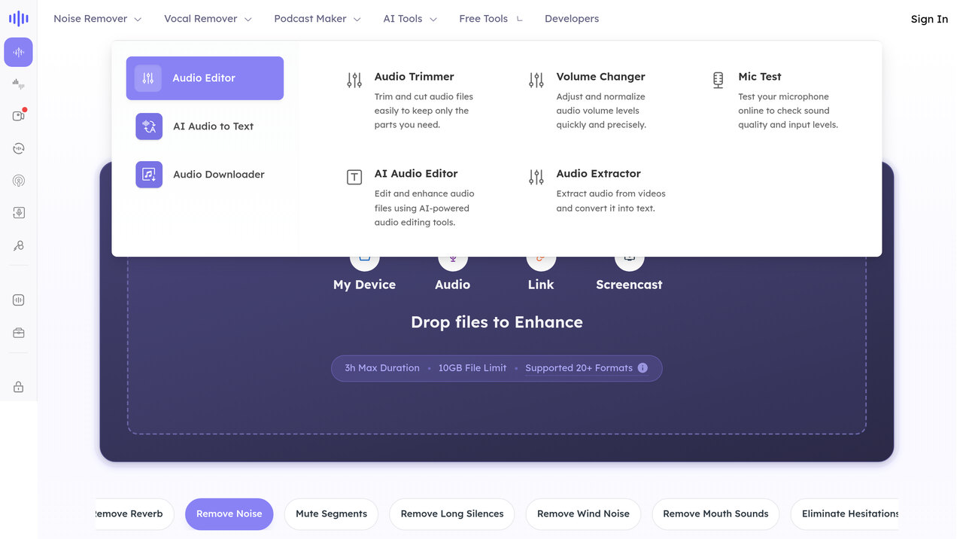Screen dimensions: 963x539
Task: Open the Mic Test tool
Action: tap(759, 77)
